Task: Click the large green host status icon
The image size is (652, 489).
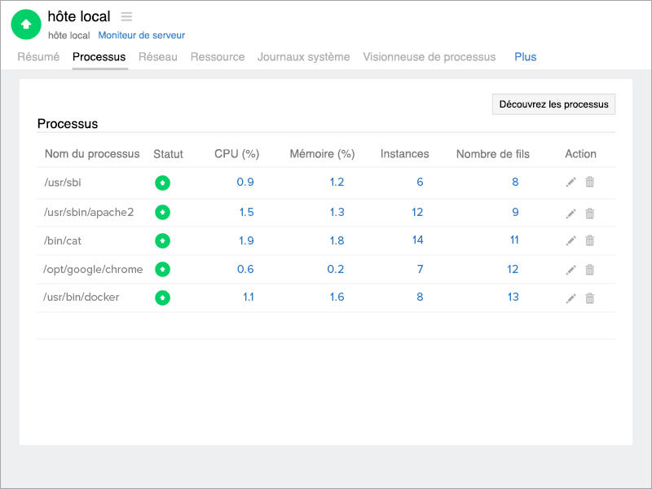Action: tap(26, 24)
